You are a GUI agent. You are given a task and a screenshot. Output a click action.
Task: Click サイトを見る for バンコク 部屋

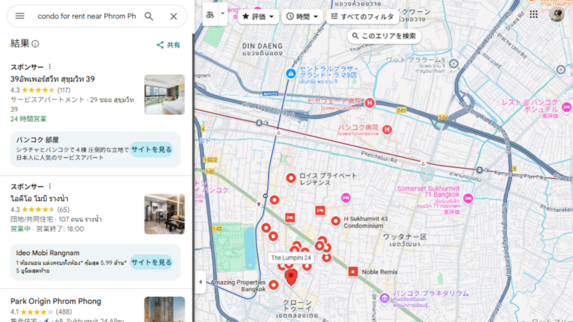(x=151, y=149)
